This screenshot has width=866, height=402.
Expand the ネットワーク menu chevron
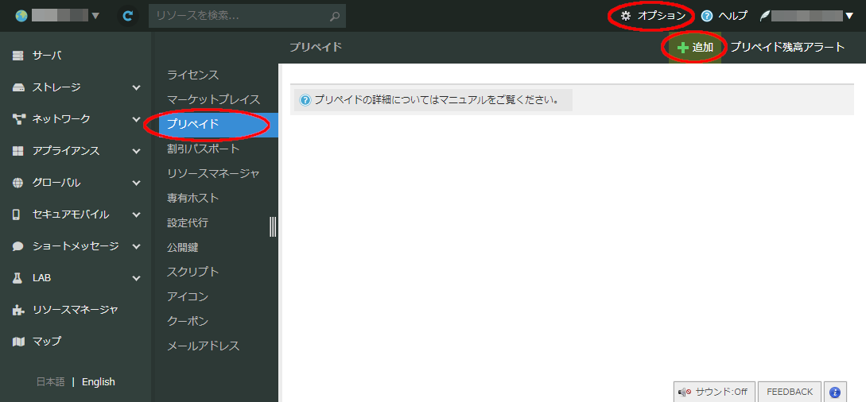136,119
